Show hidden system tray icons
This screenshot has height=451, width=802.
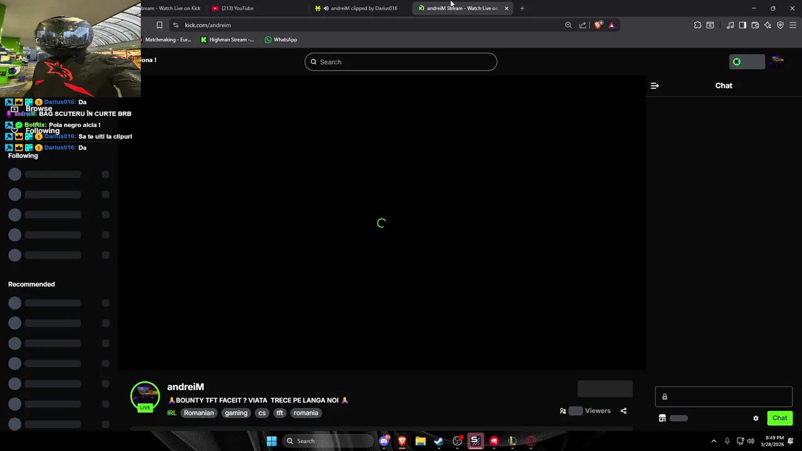click(714, 441)
